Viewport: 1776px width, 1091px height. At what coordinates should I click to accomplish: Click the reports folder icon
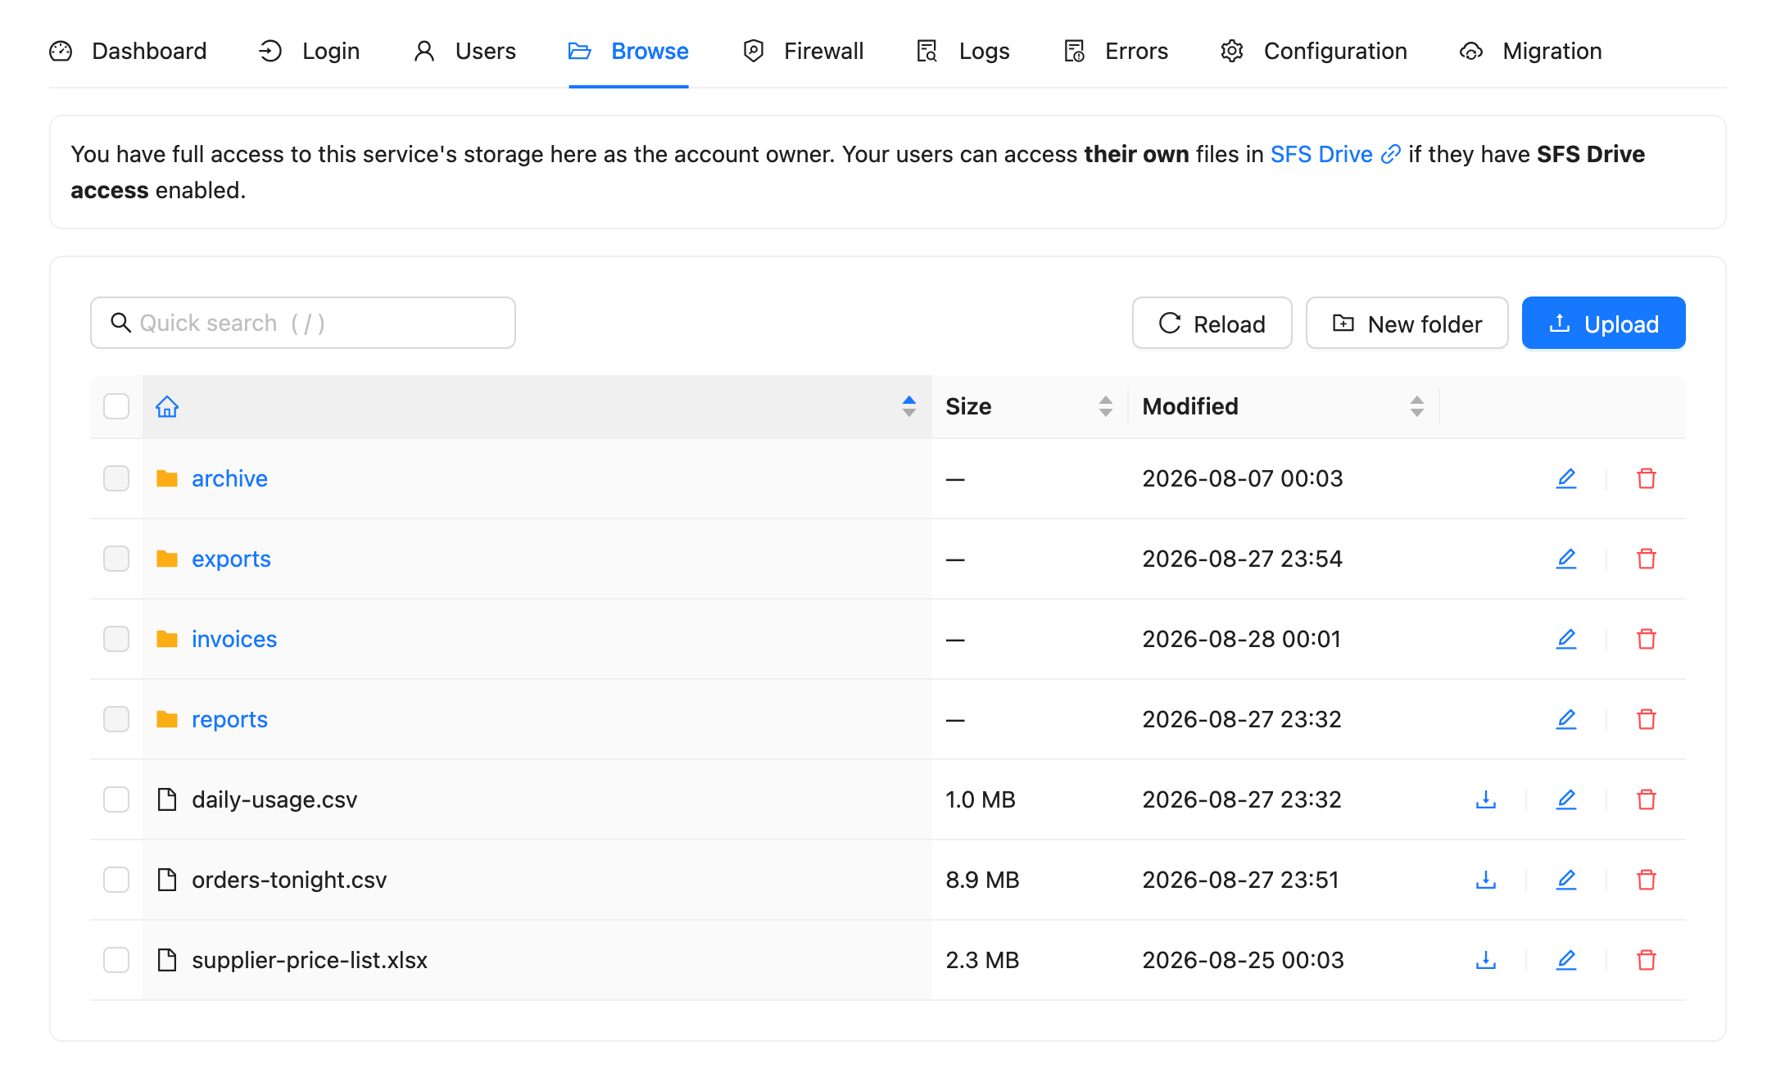[167, 719]
